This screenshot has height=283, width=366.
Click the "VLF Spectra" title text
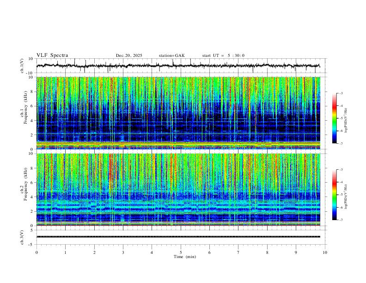52,55
